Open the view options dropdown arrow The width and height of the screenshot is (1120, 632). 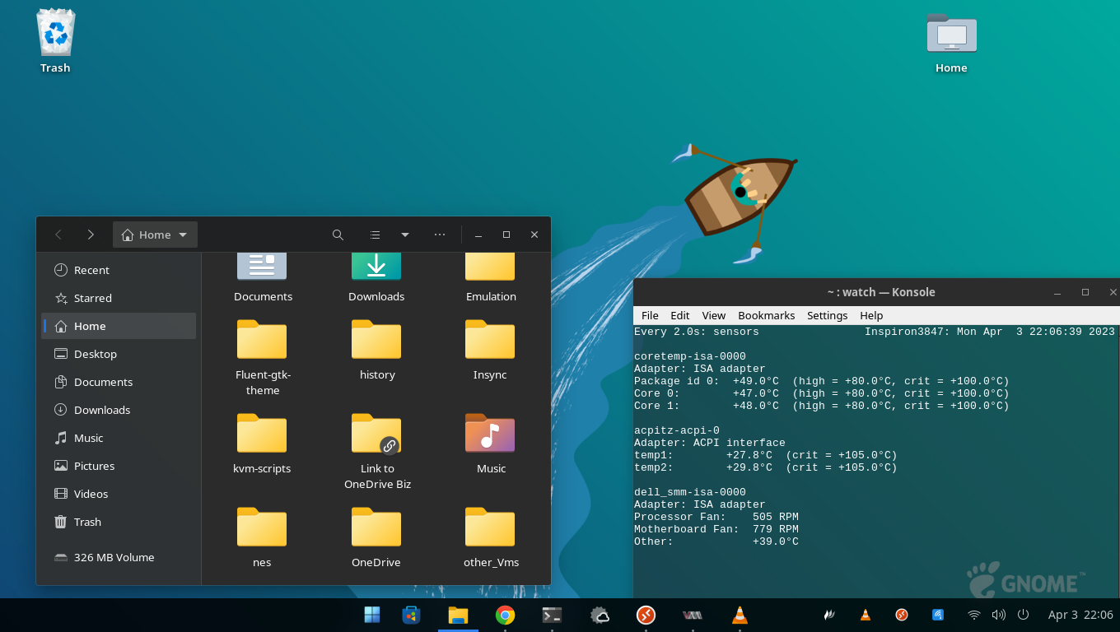point(404,235)
